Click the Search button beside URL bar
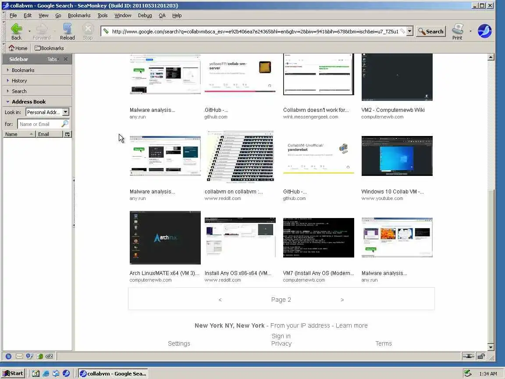This screenshot has width=505, height=379. (x=431, y=31)
